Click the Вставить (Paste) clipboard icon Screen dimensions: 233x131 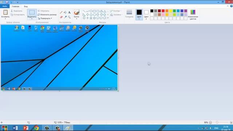pyautogui.click(x=5, y=12)
